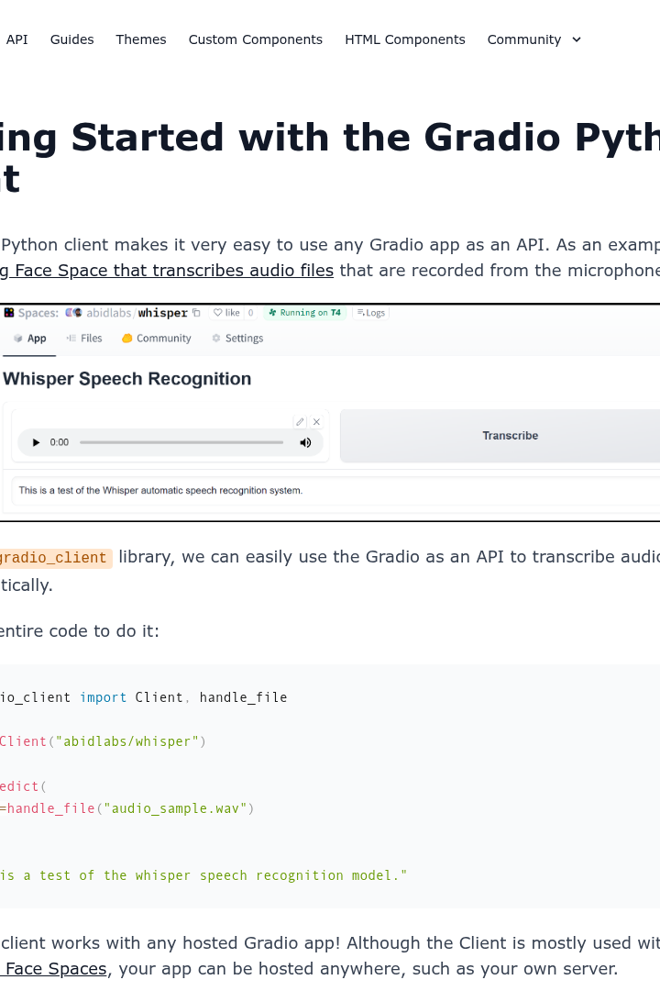Select the Files tab in the Spaces screenshot

(x=84, y=338)
